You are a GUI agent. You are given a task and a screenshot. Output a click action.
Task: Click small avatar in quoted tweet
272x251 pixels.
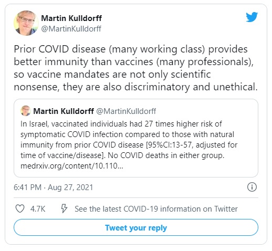point(26,111)
